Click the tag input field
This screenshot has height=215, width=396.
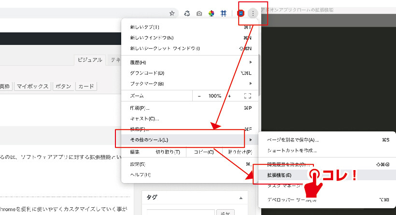click(181, 212)
